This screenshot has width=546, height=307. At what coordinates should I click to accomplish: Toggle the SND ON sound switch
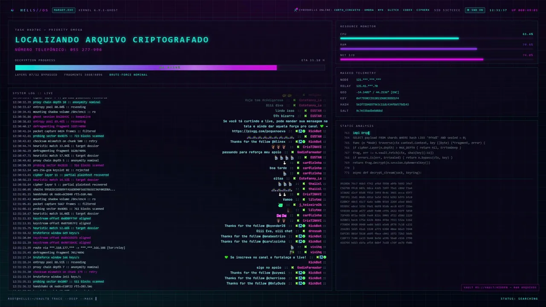475,10
